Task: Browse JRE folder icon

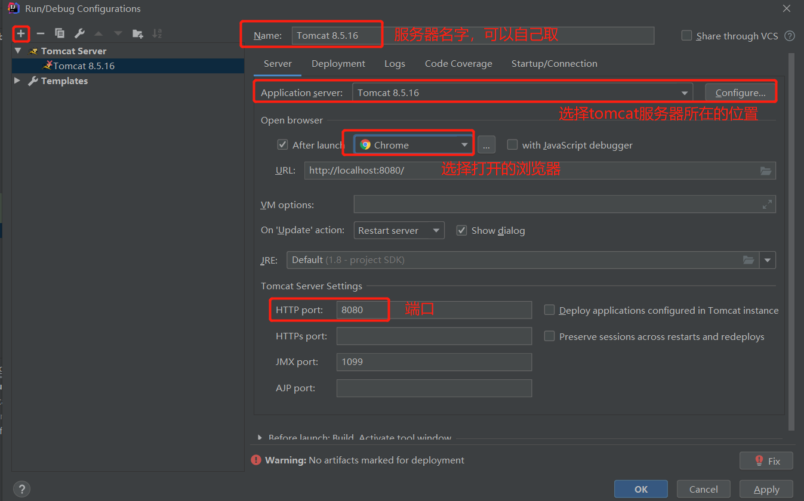Action: click(748, 260)
